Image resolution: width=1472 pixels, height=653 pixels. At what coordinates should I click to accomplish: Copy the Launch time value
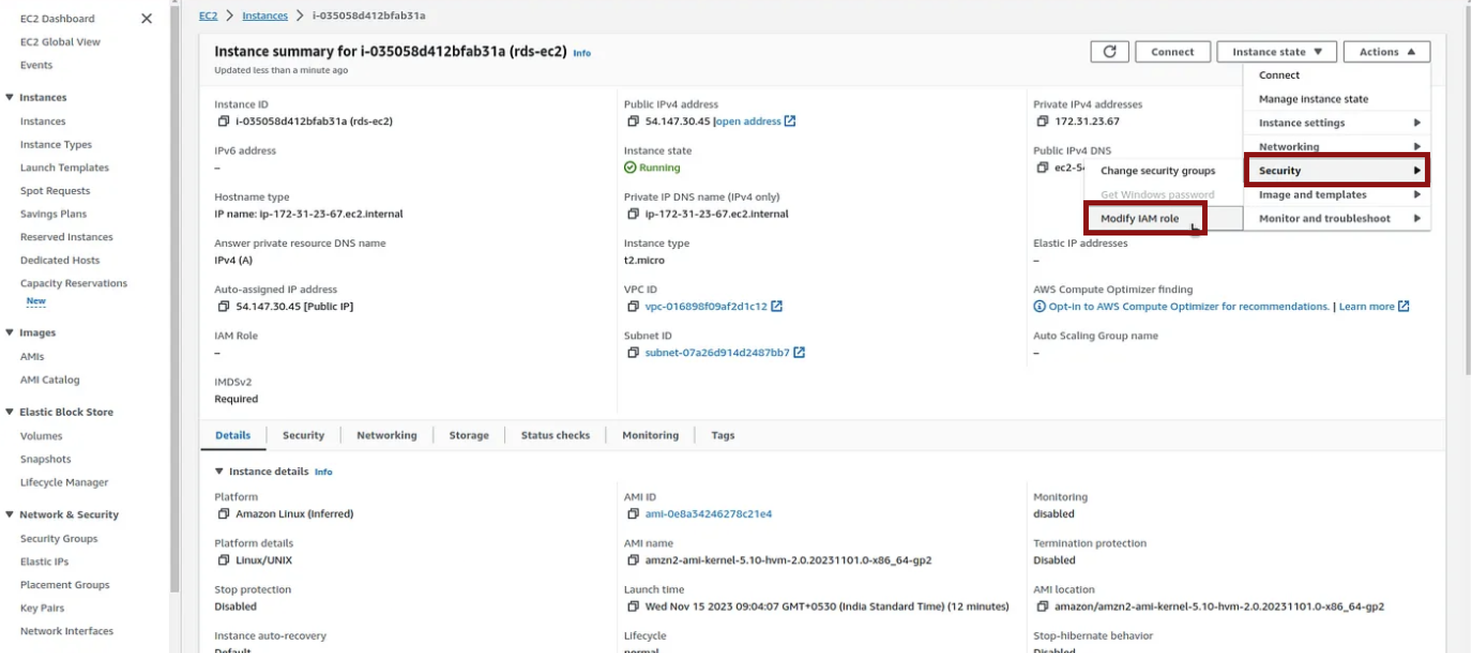point(633,606)
